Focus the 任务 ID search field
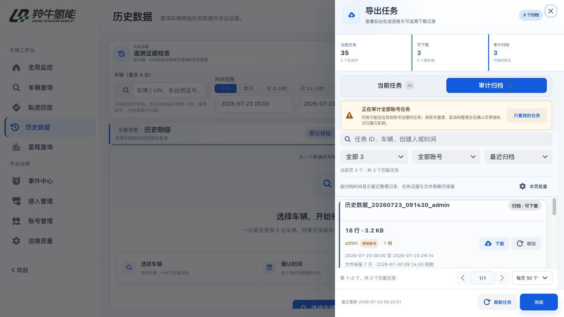 pyautogui.click(x=446, y=139)
